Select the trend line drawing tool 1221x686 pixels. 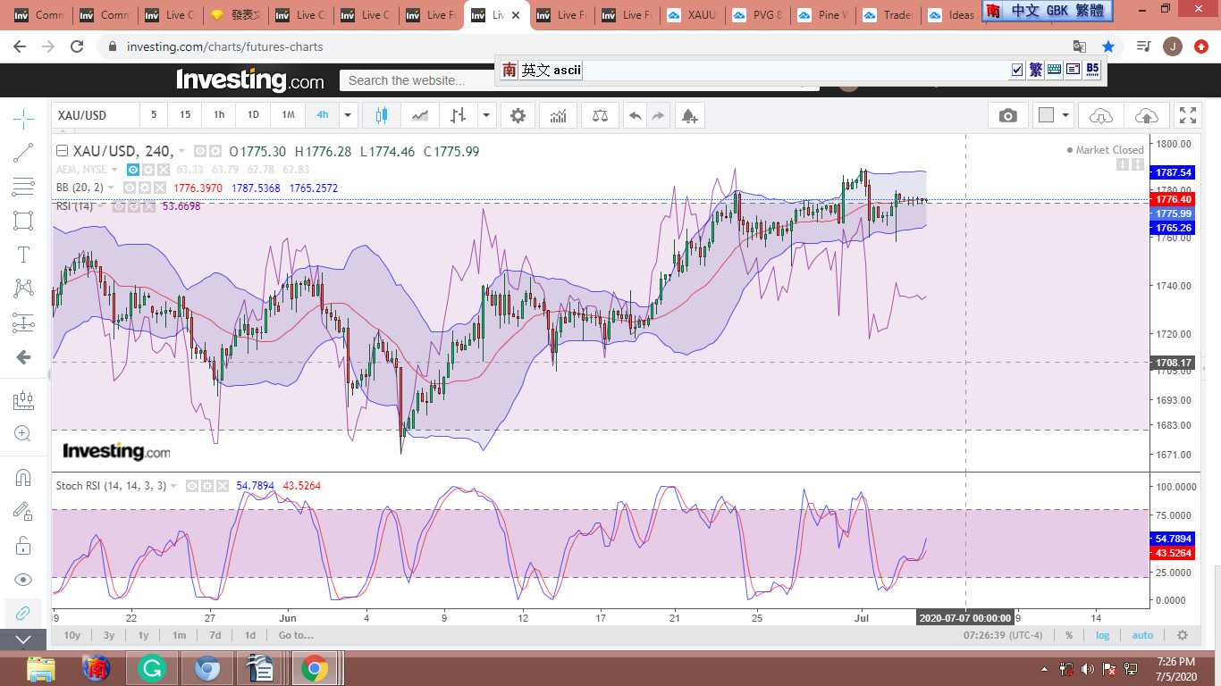click(23, 153)
